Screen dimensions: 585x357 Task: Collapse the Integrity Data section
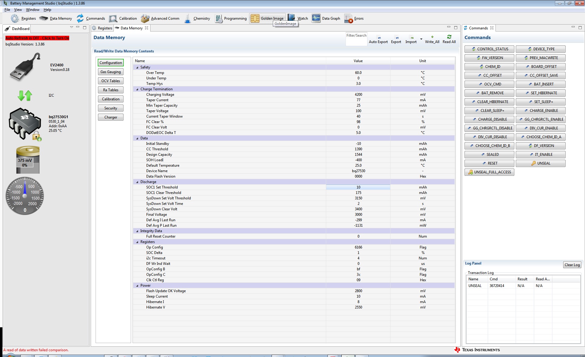tap(137, 231)
